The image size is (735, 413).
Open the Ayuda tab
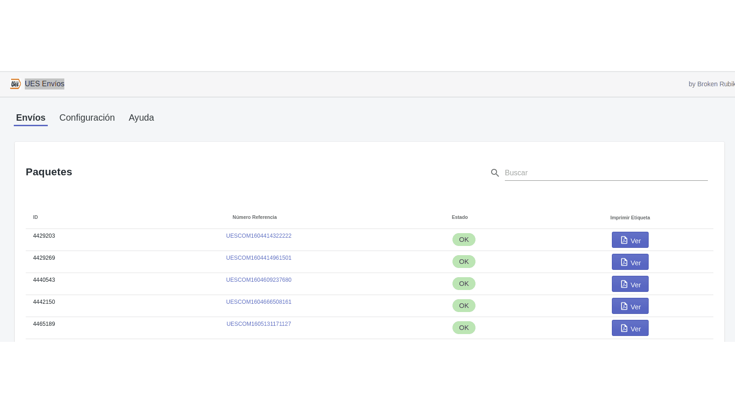(x=141, y=118)
